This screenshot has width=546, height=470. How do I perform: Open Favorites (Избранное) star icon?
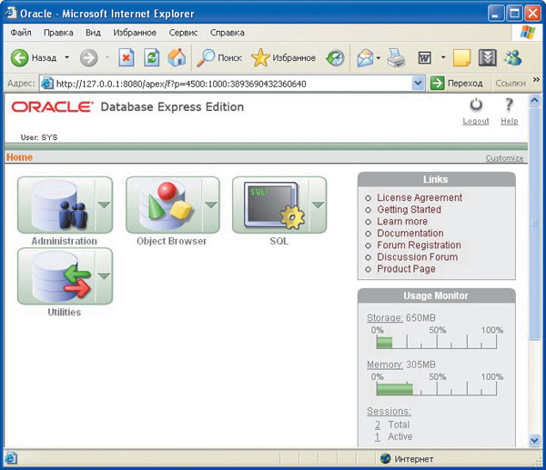260,57
